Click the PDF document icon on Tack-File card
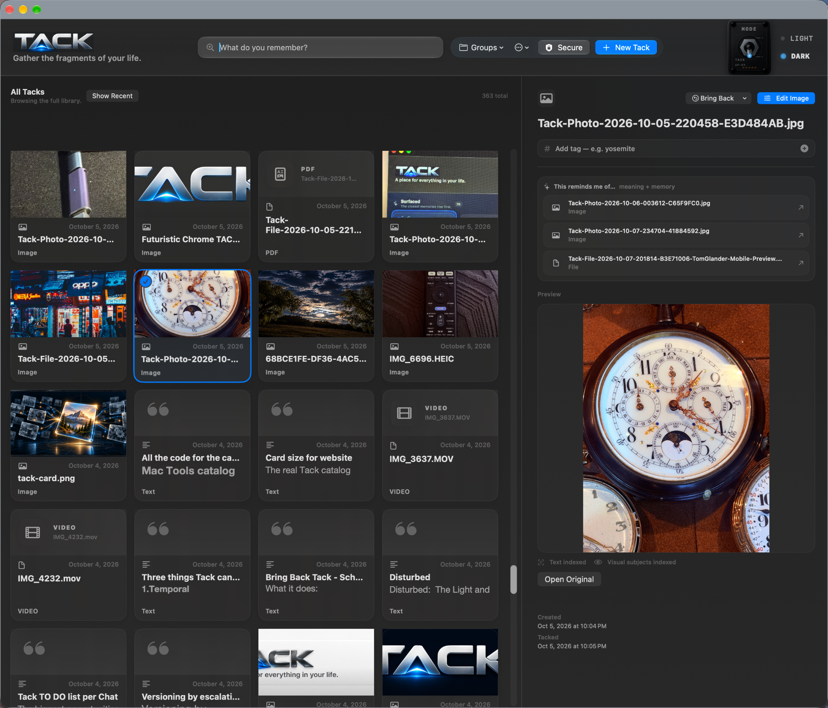Viewport: 828px width, 708px height. [280, 174]
